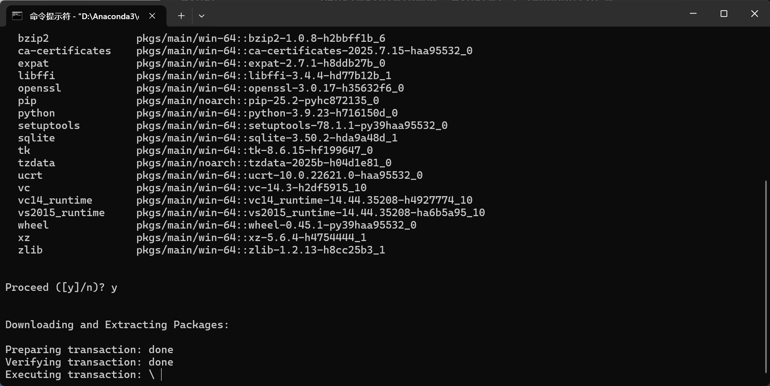770x386 pixels.
Task: Minimize the terminal window
Action: [693, 14]
